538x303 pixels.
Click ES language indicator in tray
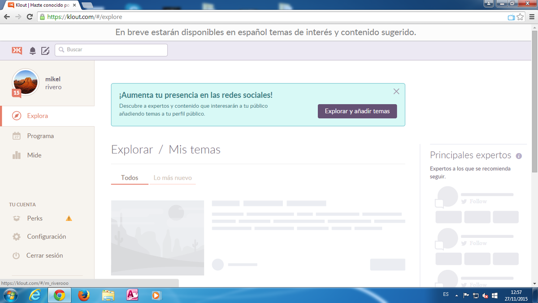tap(446, 294)
